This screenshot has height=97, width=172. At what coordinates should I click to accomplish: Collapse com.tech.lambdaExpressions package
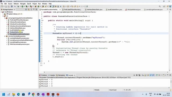(x=5, y=36)
